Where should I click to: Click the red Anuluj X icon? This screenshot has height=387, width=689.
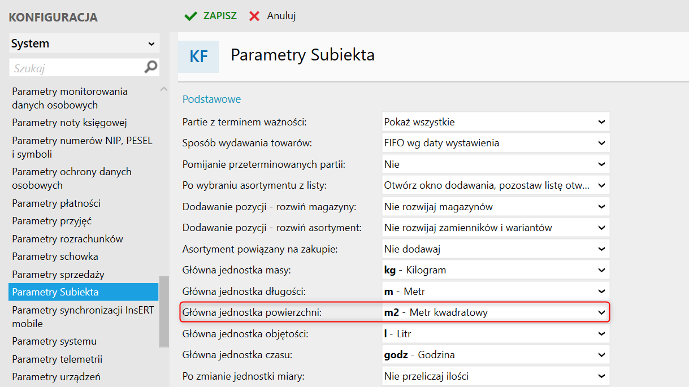(255, 16)
